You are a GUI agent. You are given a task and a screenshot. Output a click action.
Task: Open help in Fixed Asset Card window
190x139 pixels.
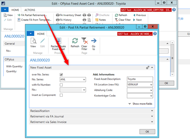(174, 10)
